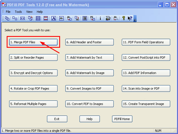
Task: Close the PDFill PDF Tools window
Action: (x=173, y=5)
